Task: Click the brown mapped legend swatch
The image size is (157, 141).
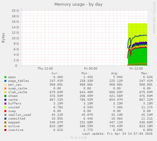Action: 5,122
